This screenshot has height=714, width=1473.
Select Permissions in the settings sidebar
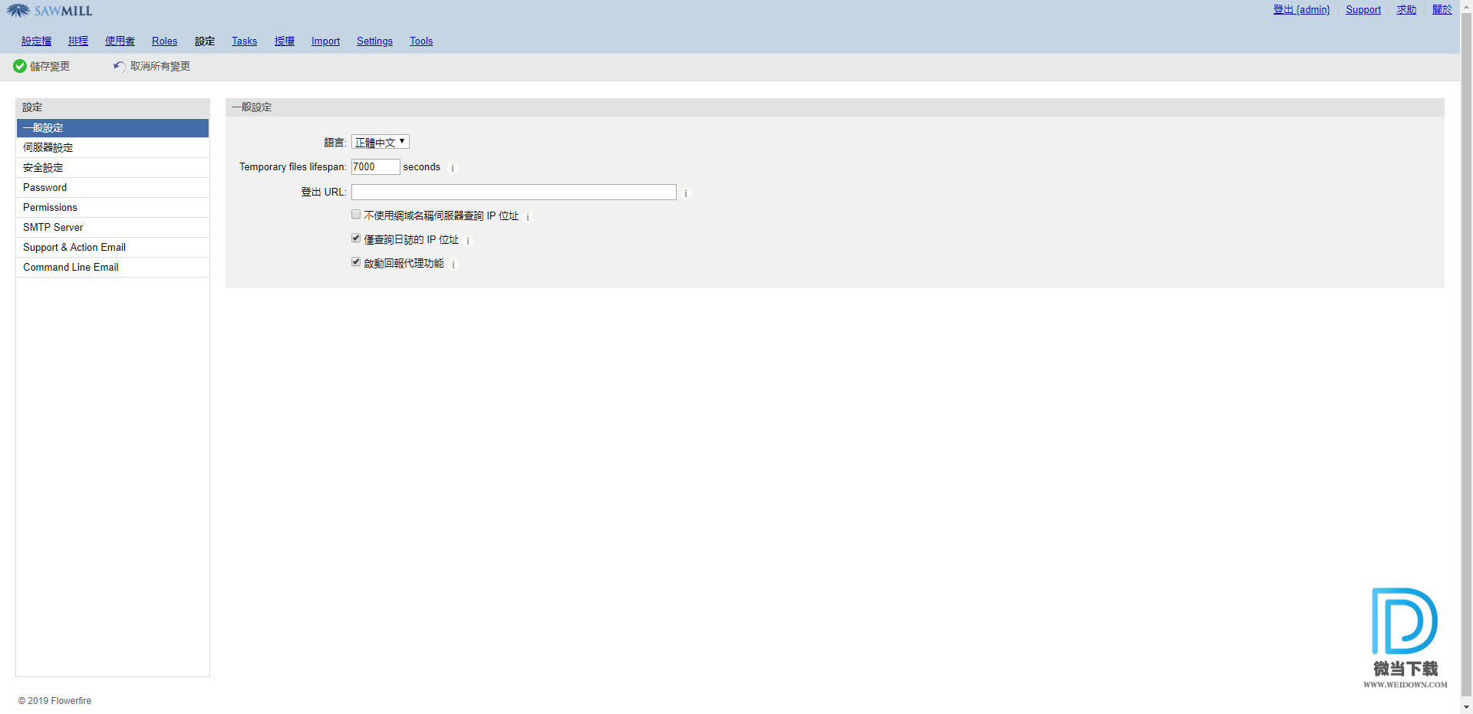(50, 208)
